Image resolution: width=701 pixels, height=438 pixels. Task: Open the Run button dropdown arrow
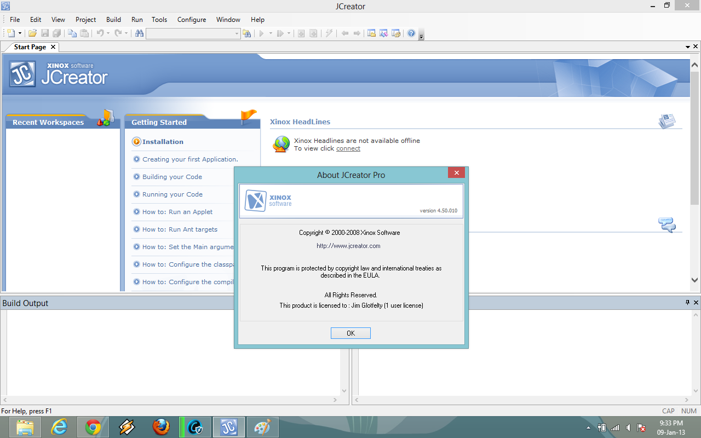pyautogui.click(x=271, y=33)
